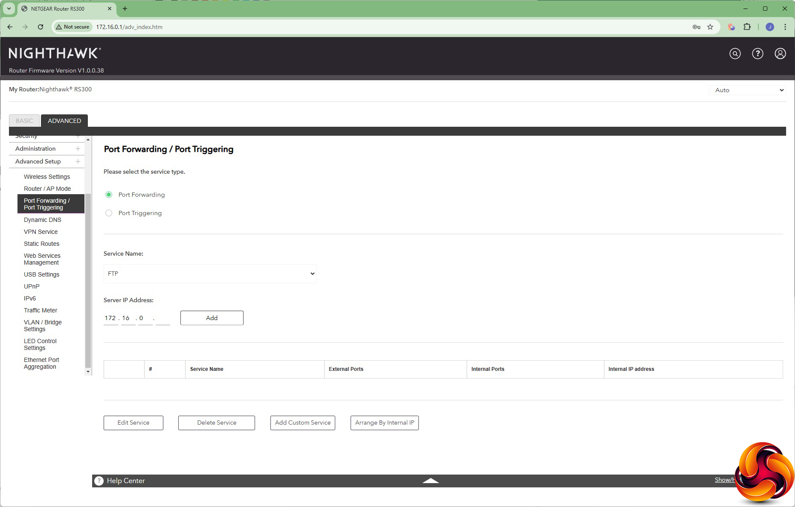
Task: Bookmark this page with the star icon
Action: tap(710, 27)
